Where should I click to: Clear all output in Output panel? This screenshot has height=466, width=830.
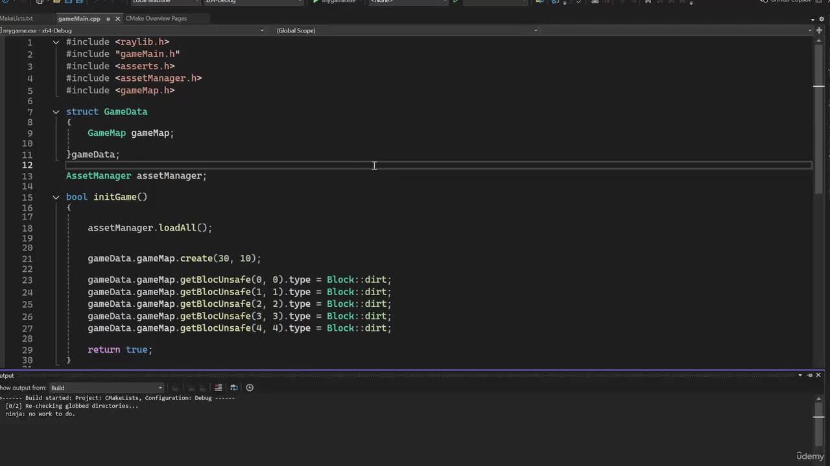[x=218, y=388]
